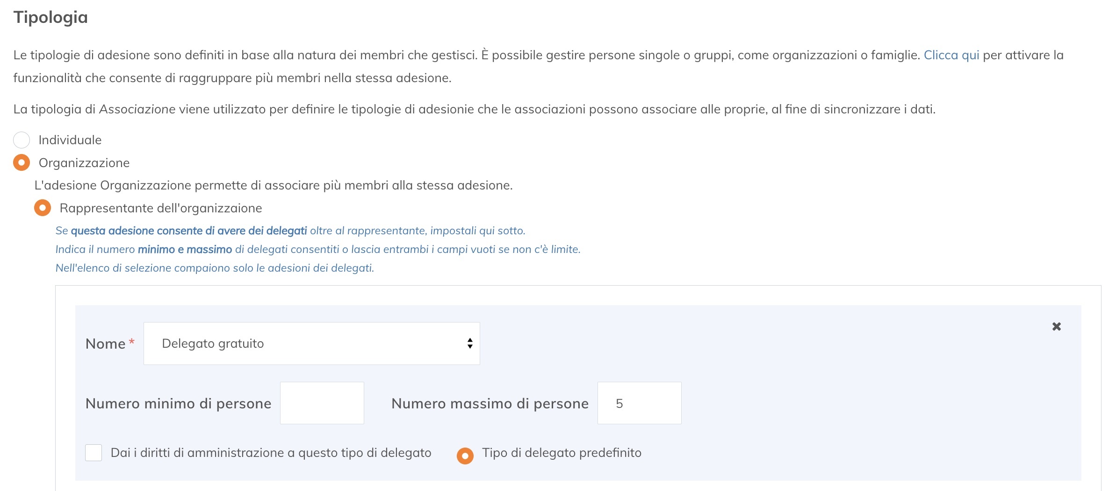
Task: Click the Organizzazione description text
Action: coord(273,185)
